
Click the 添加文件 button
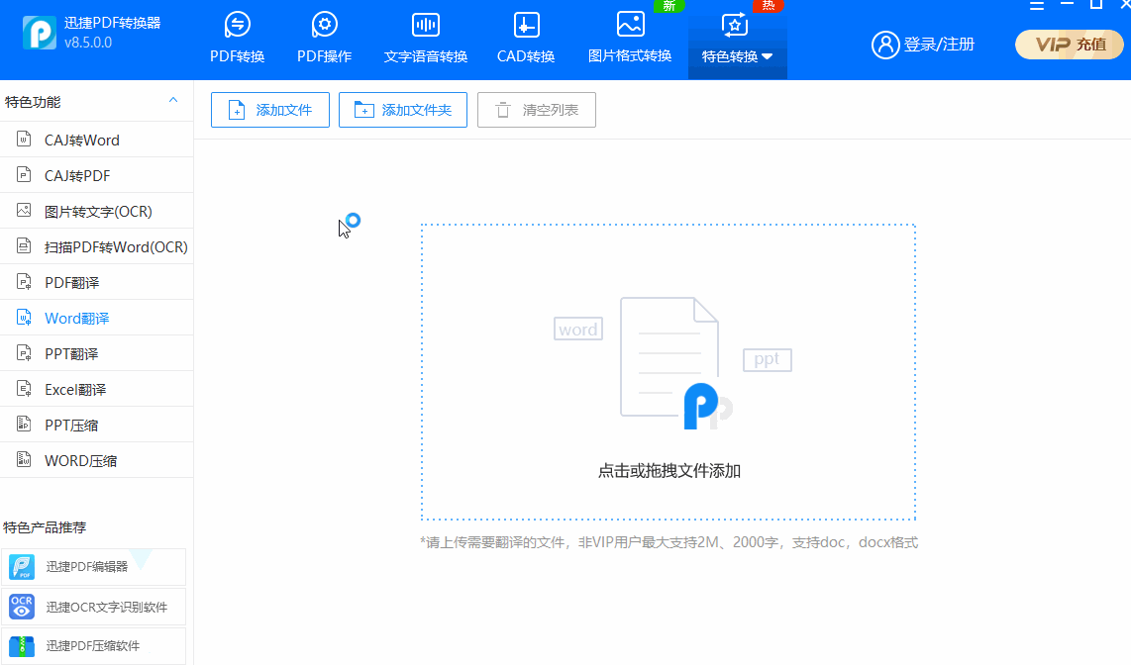(x=269, y=110)
